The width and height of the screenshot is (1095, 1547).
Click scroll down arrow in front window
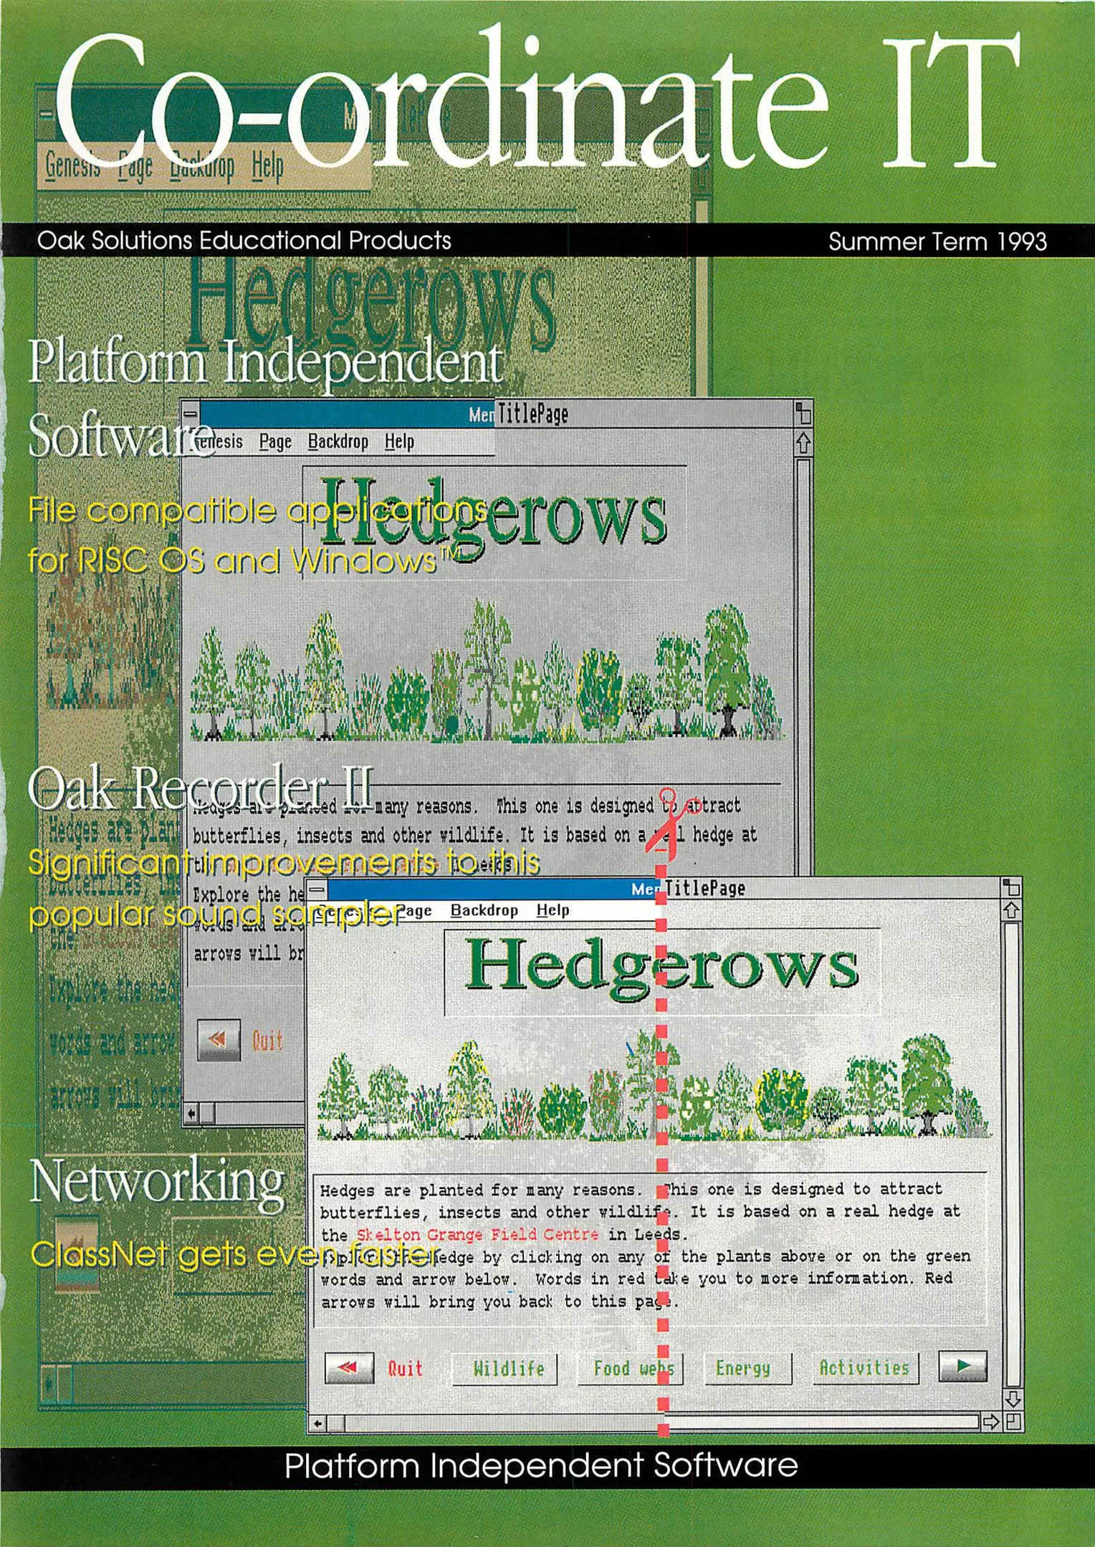[1012, 1398]
